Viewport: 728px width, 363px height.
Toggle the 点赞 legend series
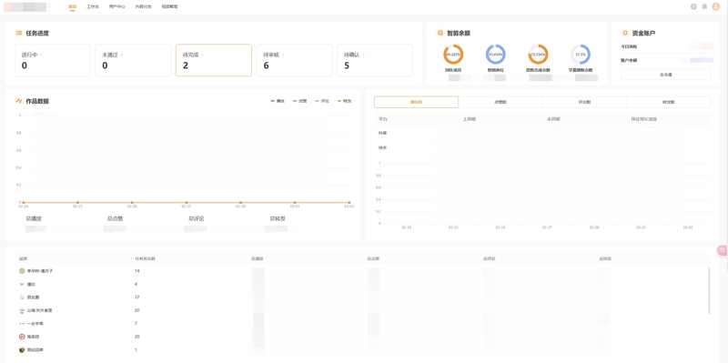pos(299,101)
